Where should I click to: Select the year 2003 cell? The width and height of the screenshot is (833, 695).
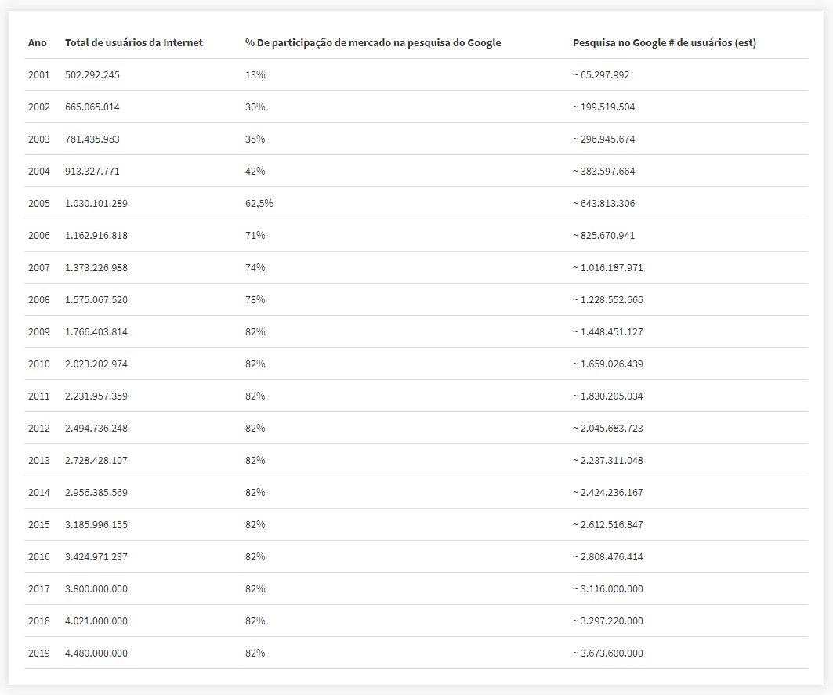click(x=38, y=139)
